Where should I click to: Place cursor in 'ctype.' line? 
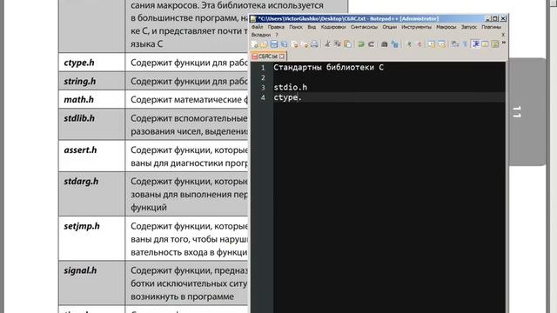pyautogui.click(x=287, y=97)
